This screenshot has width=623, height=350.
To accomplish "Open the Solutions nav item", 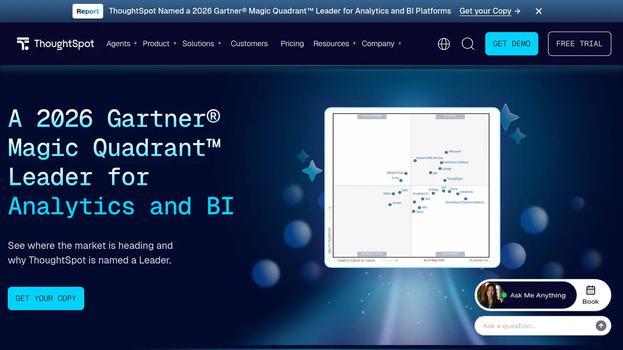I will click(198, 44).
